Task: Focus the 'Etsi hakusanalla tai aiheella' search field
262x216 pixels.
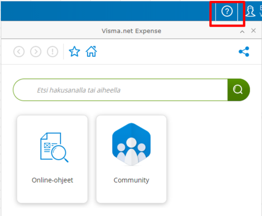Action: click(120, 90)
